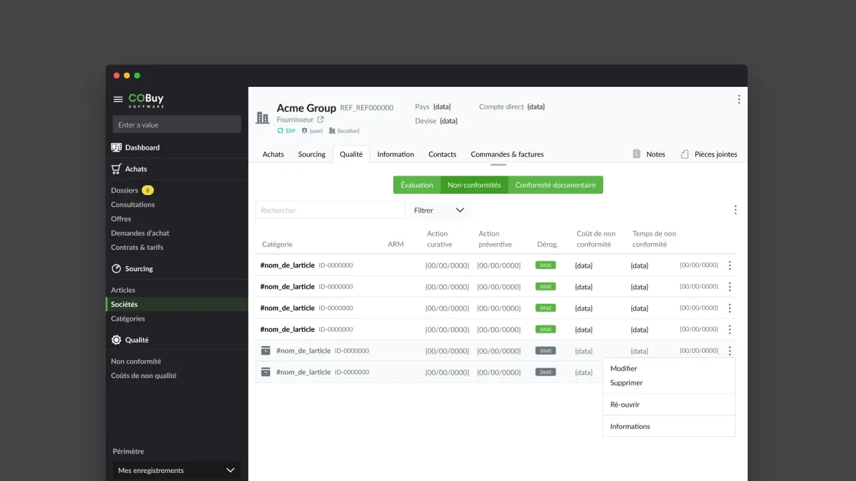Screen dimensions: 856x481
Task: Click the ERP sync icon under Acme Group
Action: 281,131
